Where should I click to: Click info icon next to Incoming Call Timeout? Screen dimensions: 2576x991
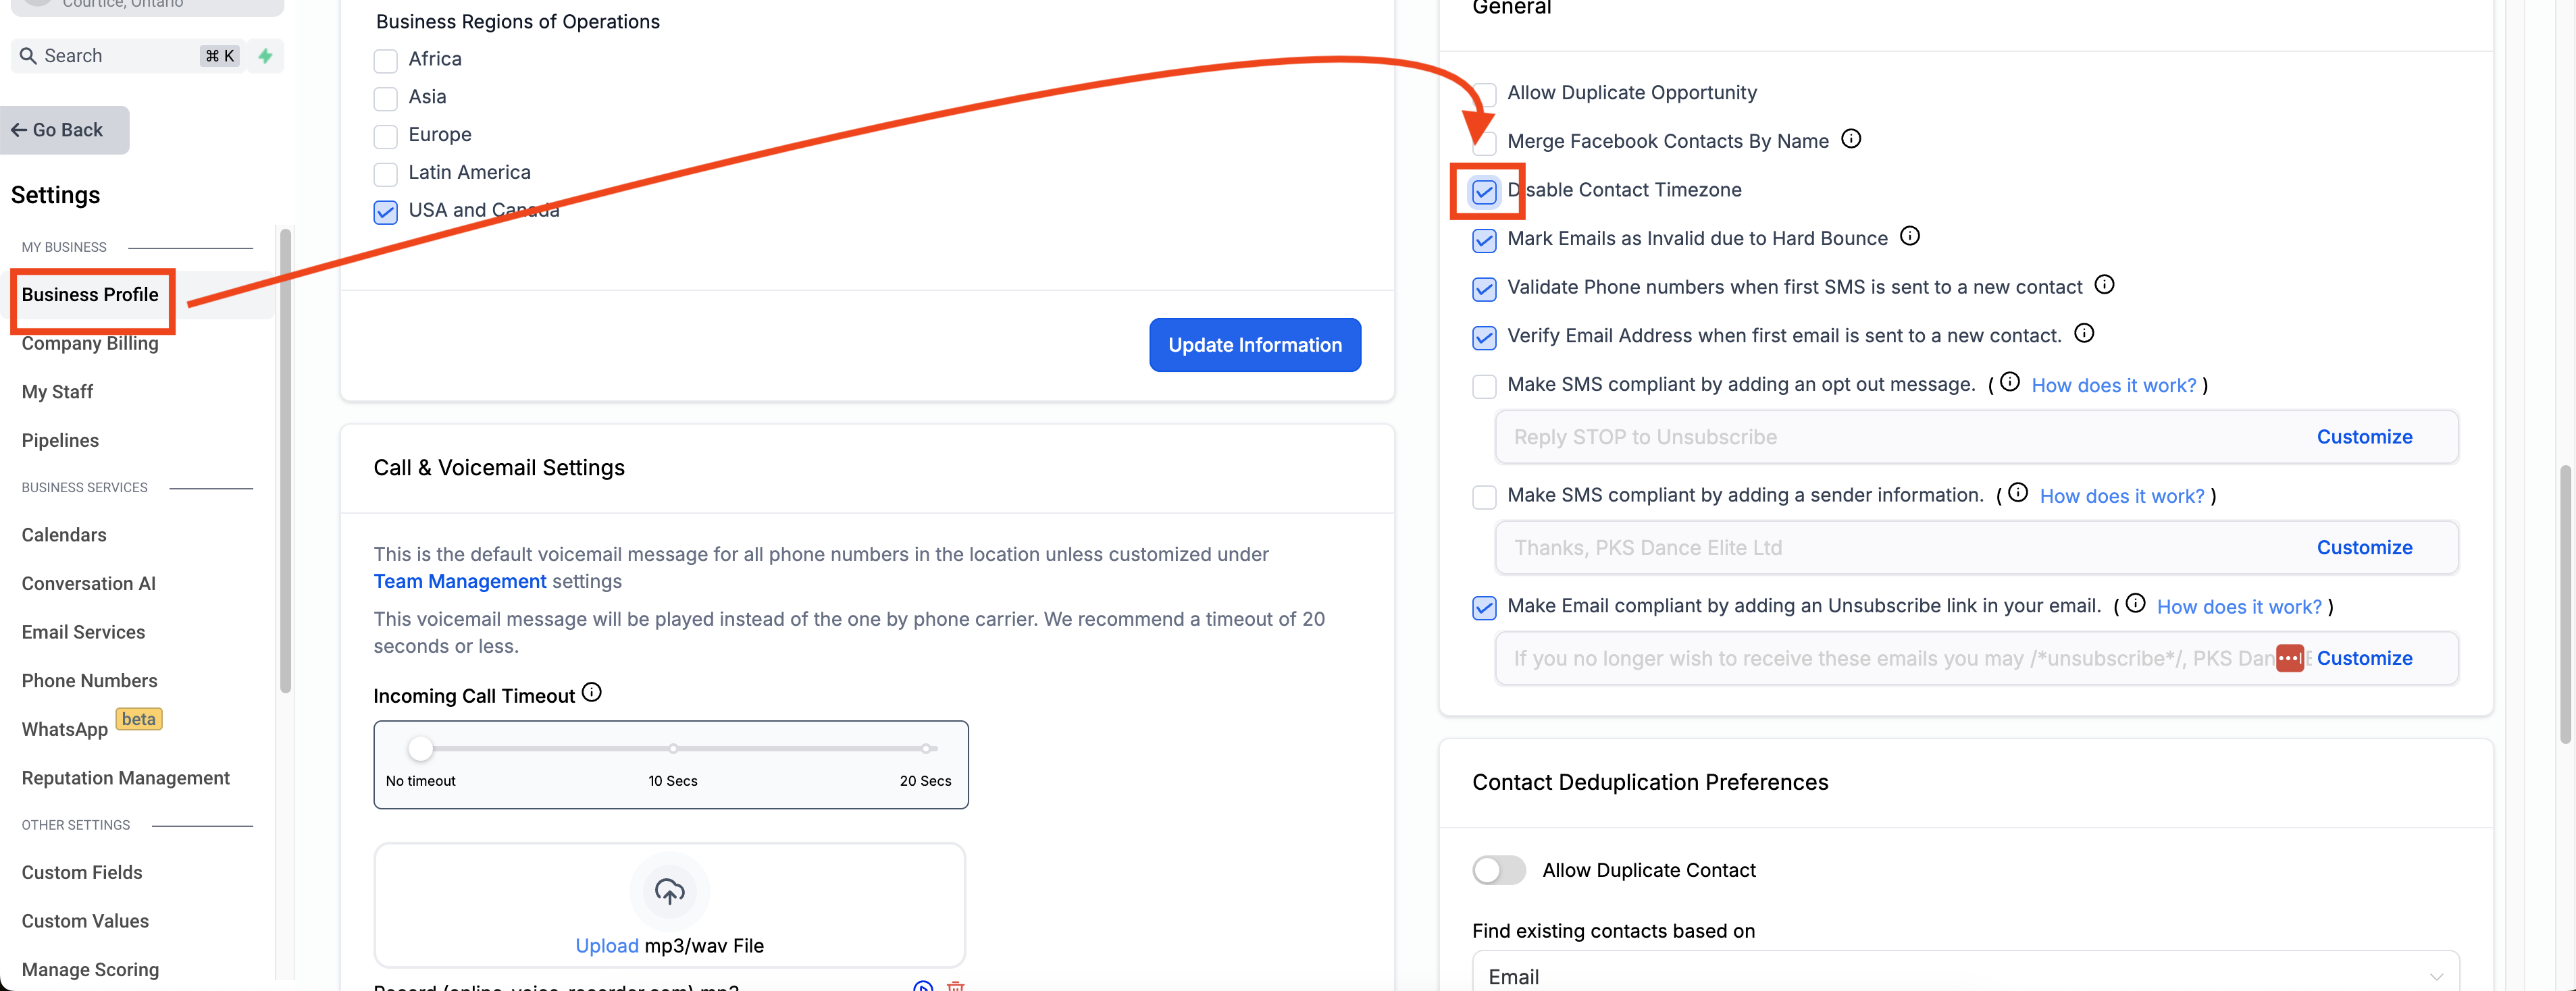[x=591, y=692]
